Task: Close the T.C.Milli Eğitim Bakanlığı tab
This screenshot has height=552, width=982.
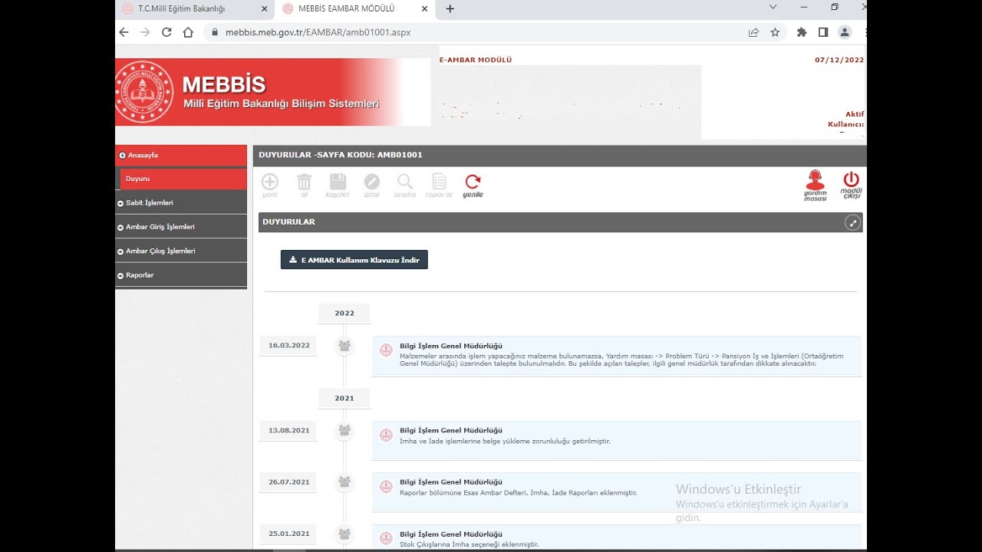Action: [x=265, y=8]
